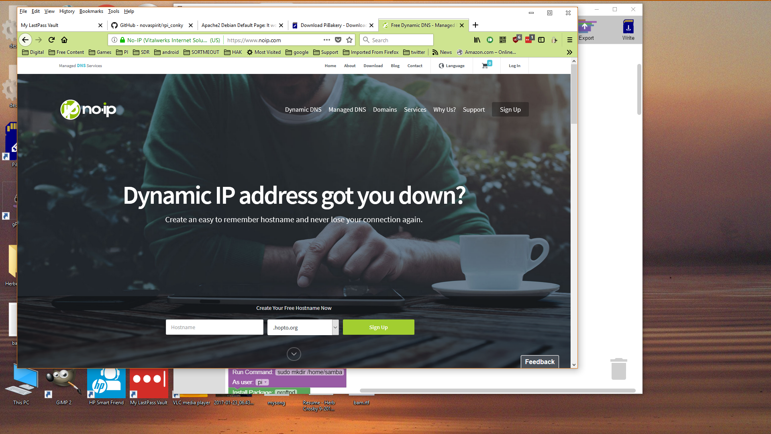Expand the scroll down chevron arrow
The image size is (771, 434).
pyautogui.click(x=294, y=354)
